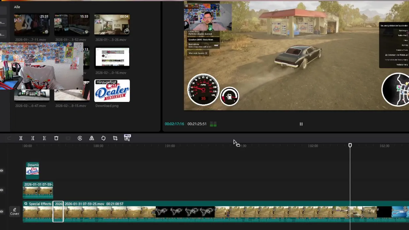Click the Rotate clip tool
This screenshot has width=409, height=230.
coord(104,138)
